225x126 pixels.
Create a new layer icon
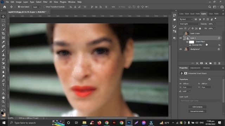click(215, 63)
